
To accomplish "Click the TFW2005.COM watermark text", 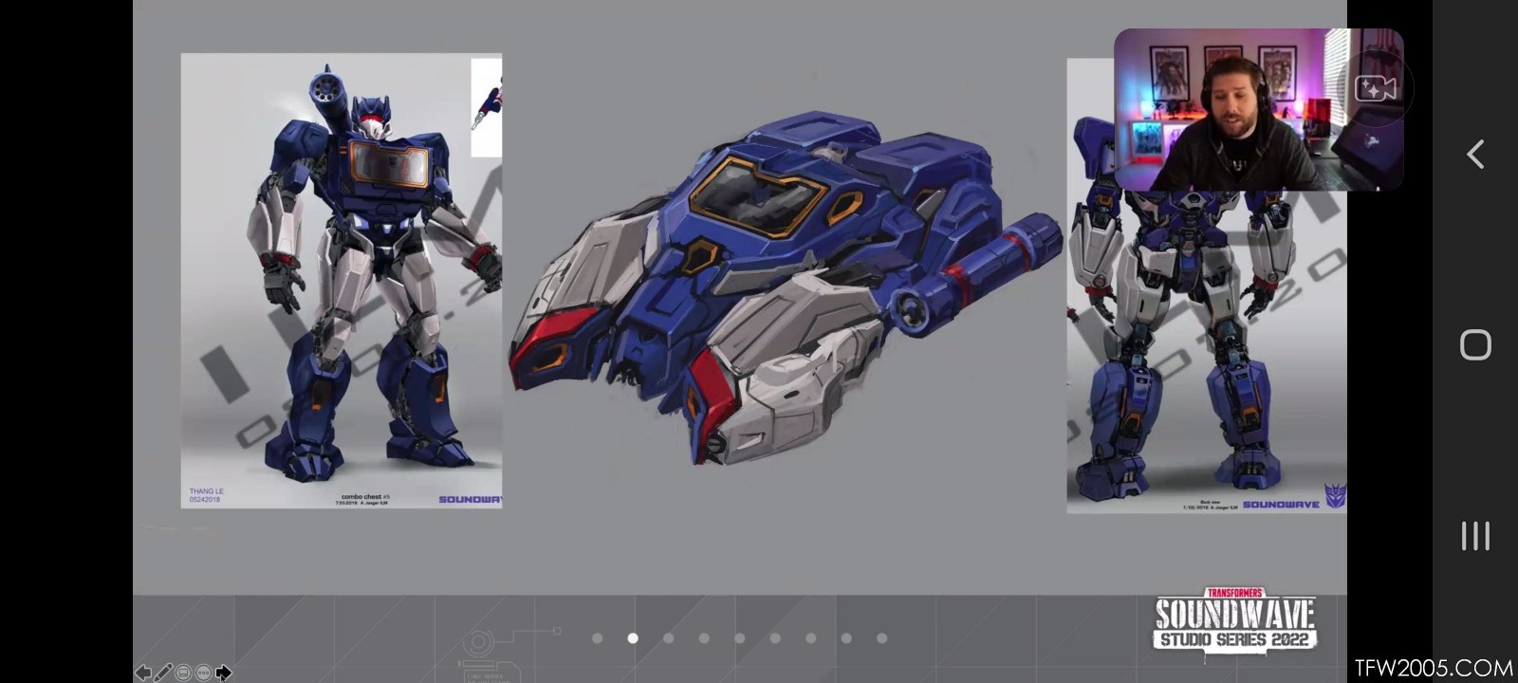I will coord(1434,668).
